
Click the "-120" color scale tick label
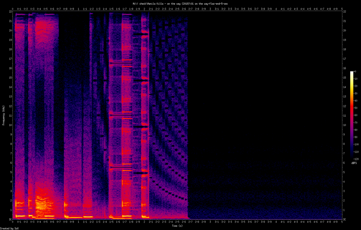click(x=356, y=159)
